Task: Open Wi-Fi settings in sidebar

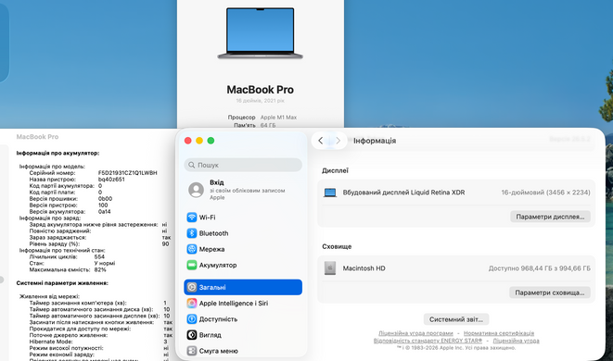Action: click(243, 218)
